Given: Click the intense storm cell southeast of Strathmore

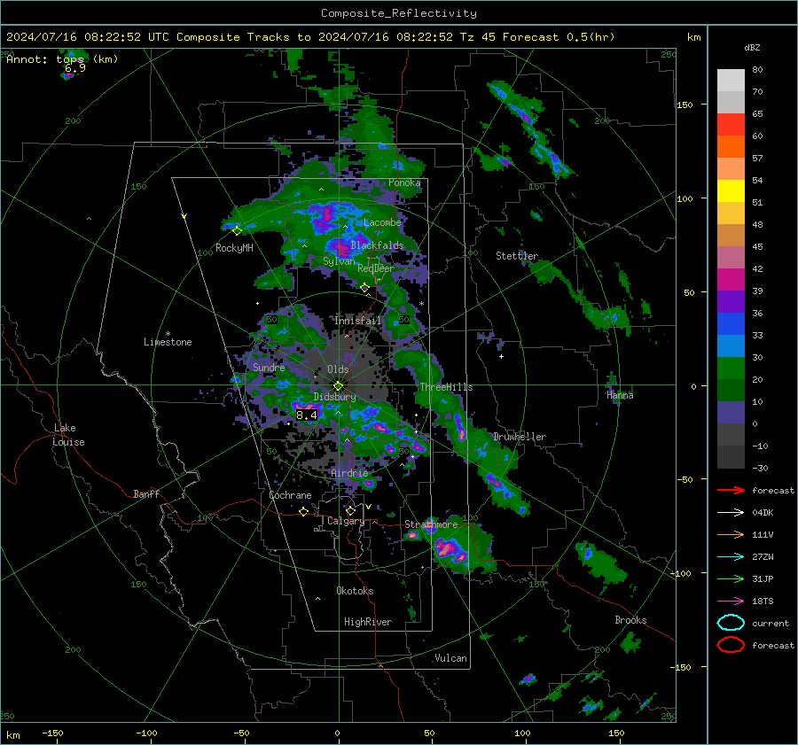Looking at the screenshot, I should (450, 550).
